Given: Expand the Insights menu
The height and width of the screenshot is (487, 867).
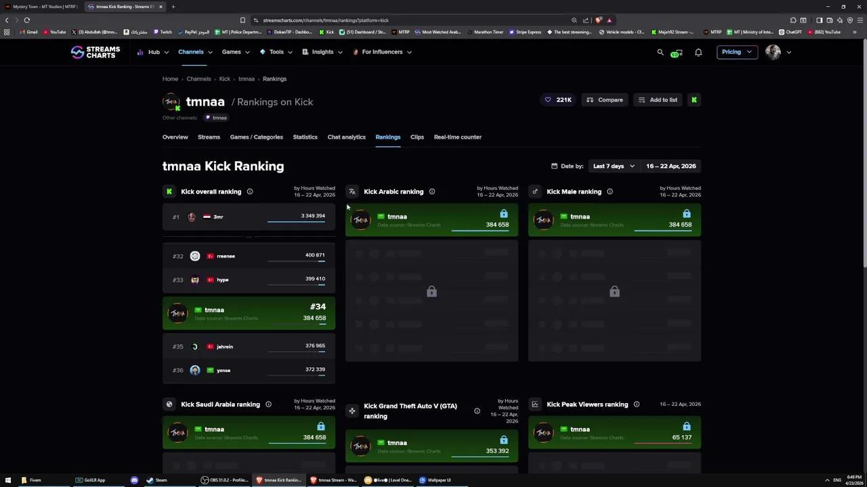Looking at the screenshot, I should click(322, 52).
